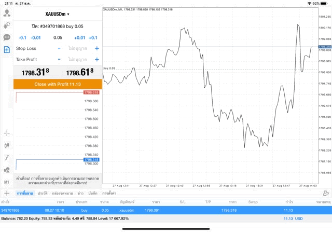Enable the crosshair tool
This screenshot has height=232, width=332.
7,133
